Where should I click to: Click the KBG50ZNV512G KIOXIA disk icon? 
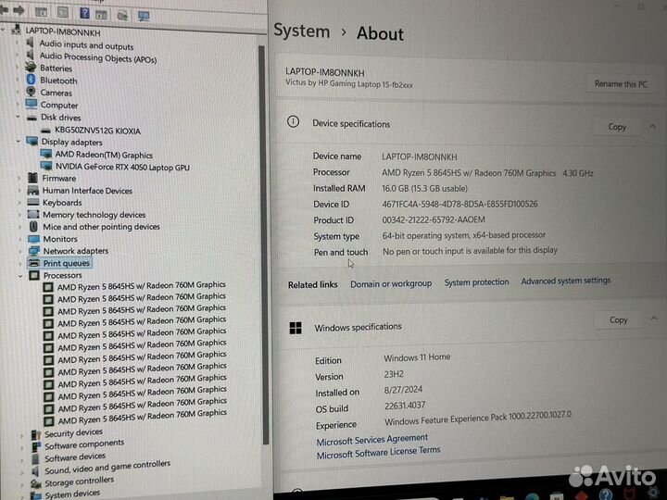point(46,131)
